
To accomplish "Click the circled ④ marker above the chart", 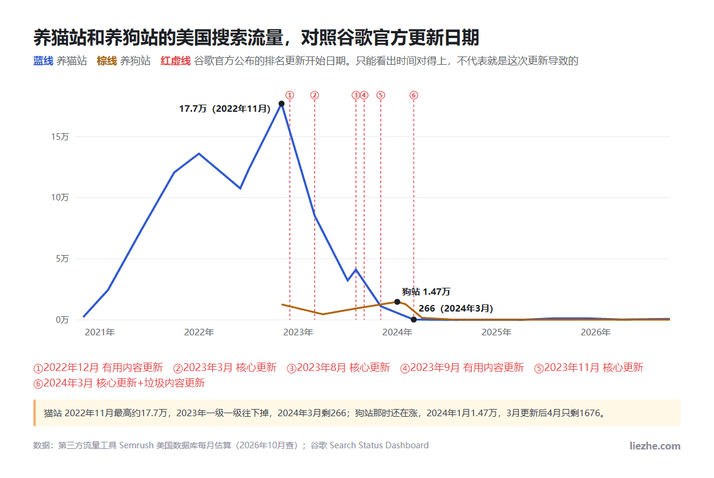I will [x=364, y=95].
